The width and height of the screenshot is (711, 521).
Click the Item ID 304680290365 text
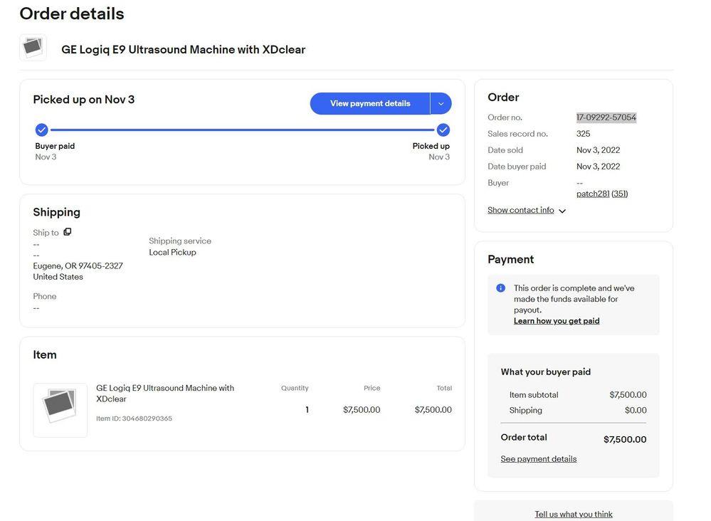[x=135, y=419]
